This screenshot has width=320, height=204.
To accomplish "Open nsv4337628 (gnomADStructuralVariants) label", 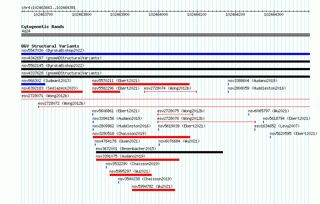I will (61, 73).
